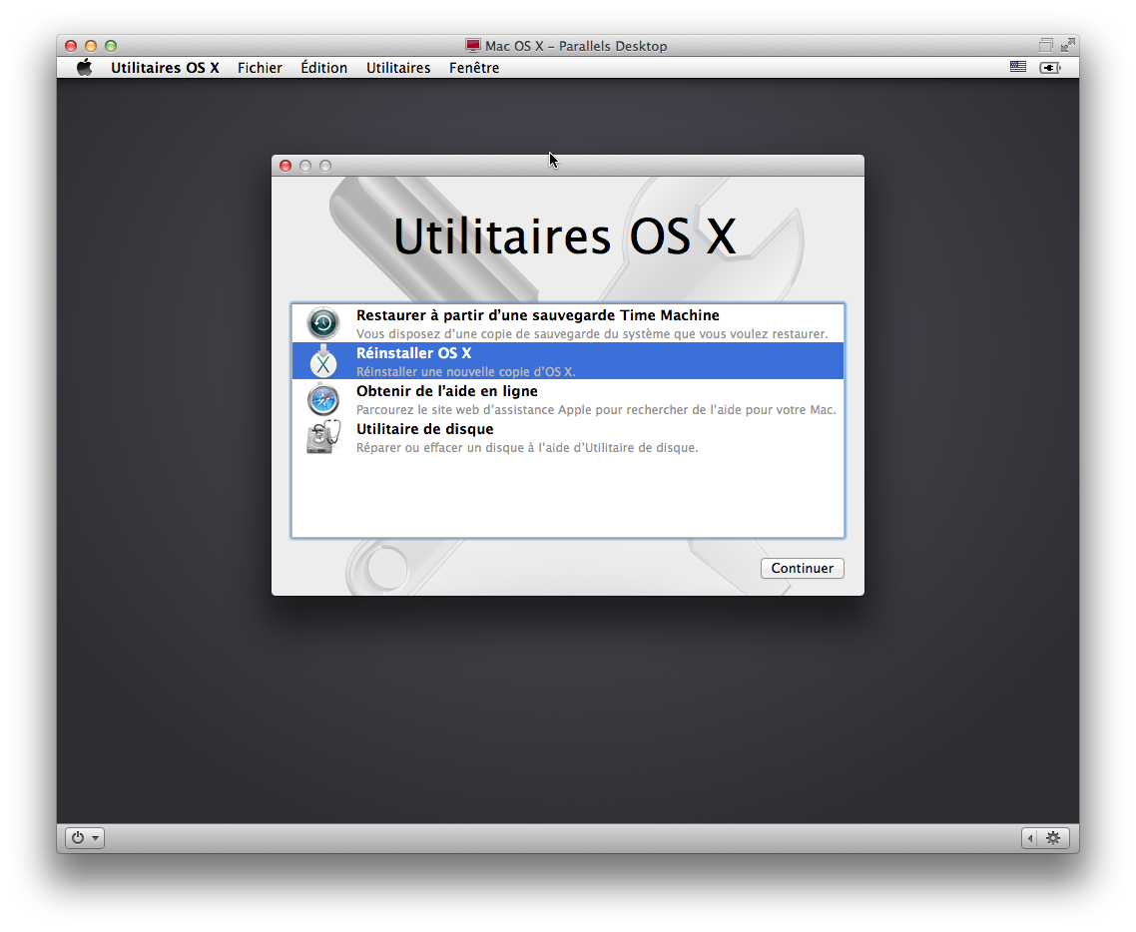1136x932 pixels.
Task: Click the Safari compass icon
Action: [322, 399]
